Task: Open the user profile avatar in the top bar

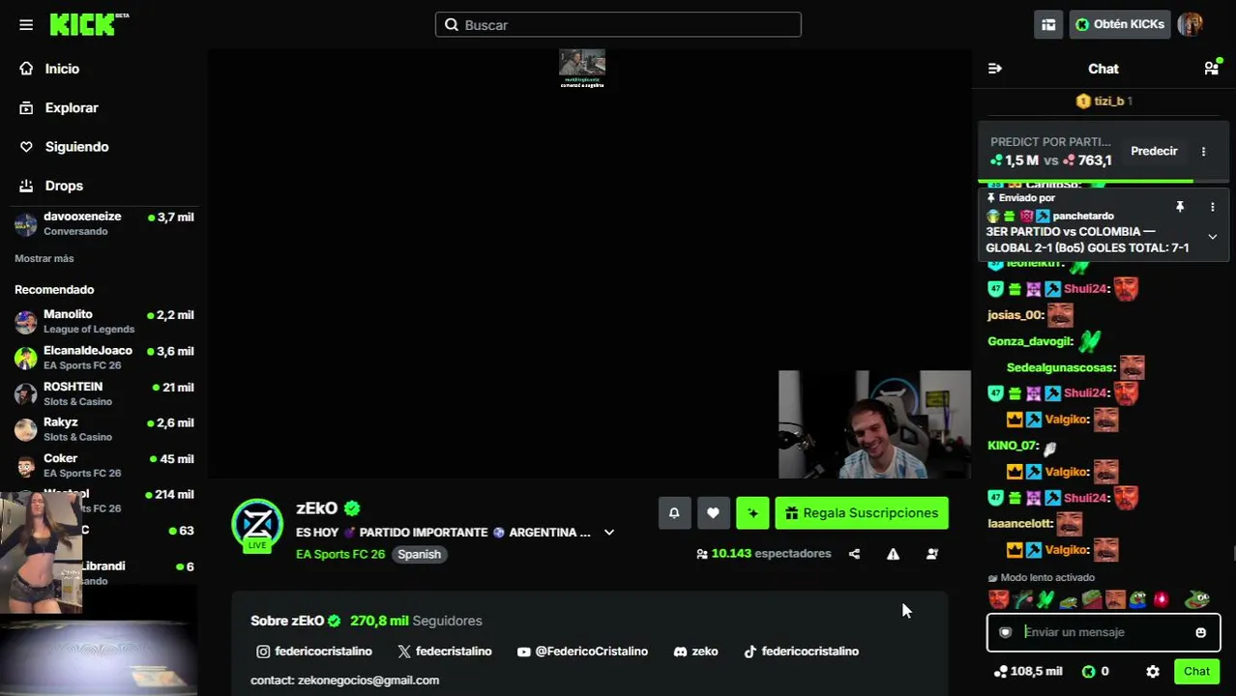Action: coord(1191,24)
